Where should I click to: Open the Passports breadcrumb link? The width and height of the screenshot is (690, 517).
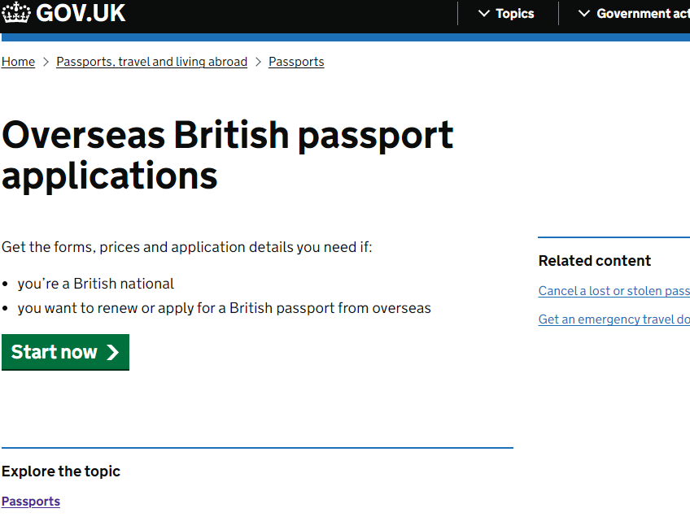(296, 62)
